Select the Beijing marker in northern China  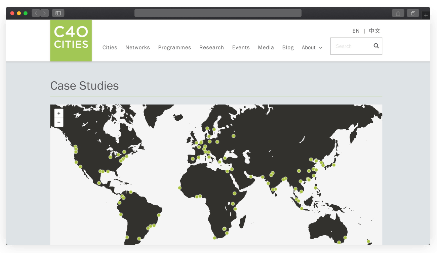click(311, 159)
